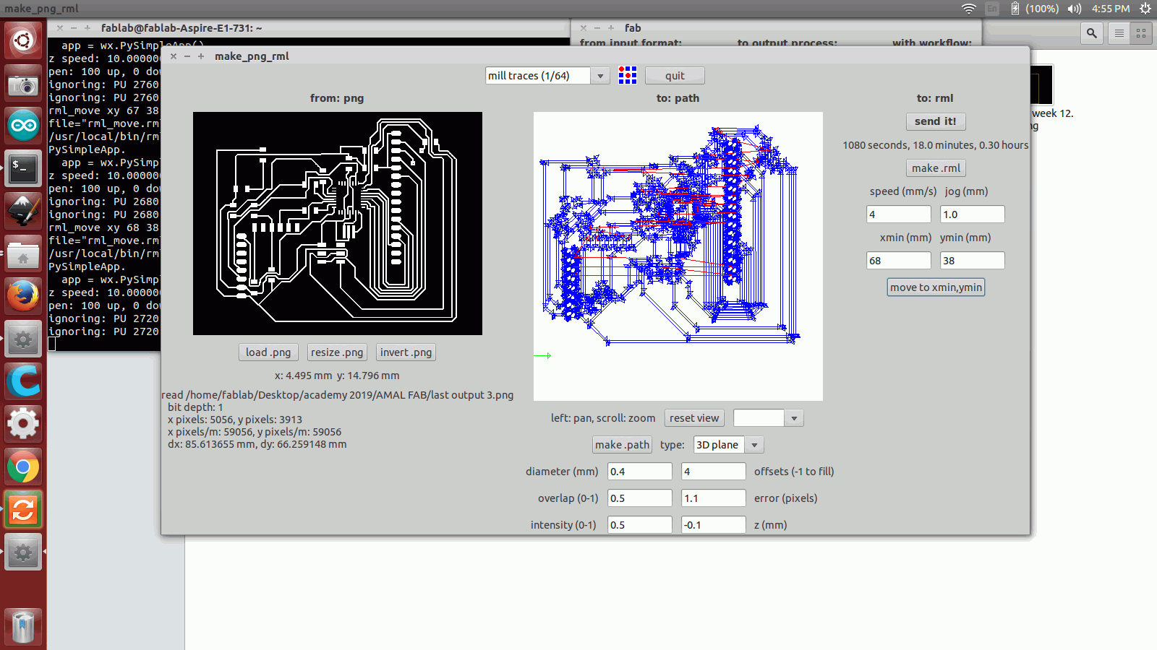Click the quit button

[x=675, y=75]
